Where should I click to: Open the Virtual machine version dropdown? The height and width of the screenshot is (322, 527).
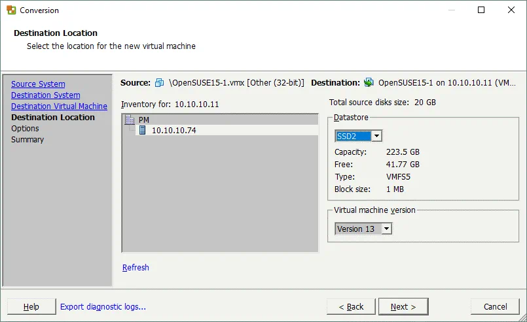(386, 229)
